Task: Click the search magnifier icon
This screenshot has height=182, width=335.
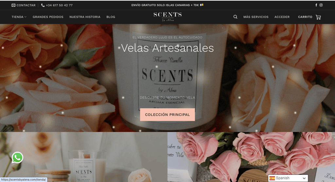Action: pos(235,17)
